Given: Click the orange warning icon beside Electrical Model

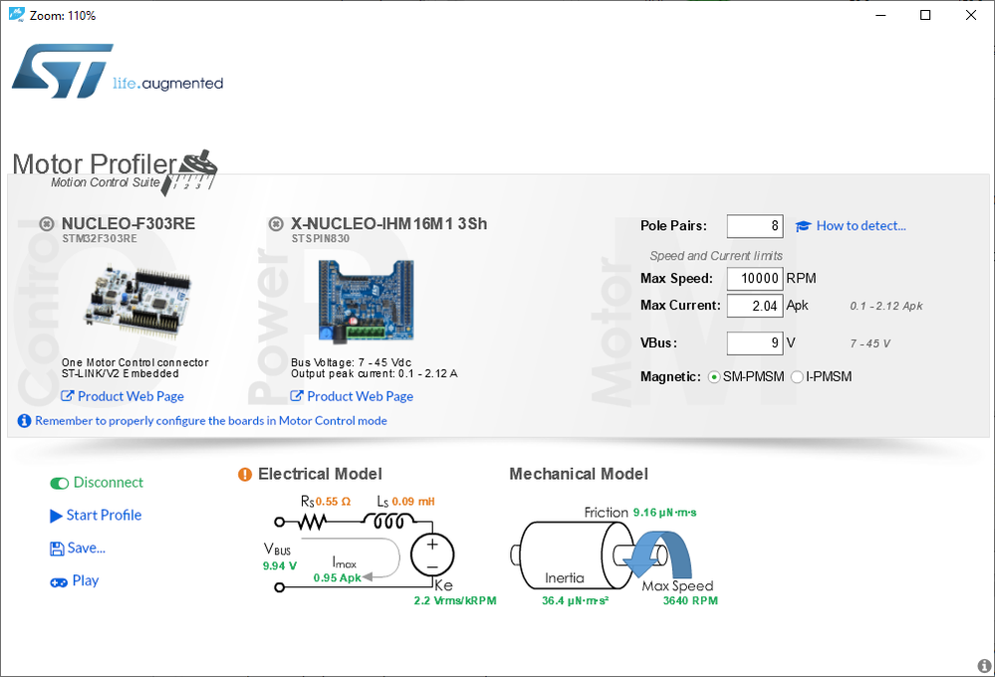Looking at the screenshot, I should [x=245, y=474].
